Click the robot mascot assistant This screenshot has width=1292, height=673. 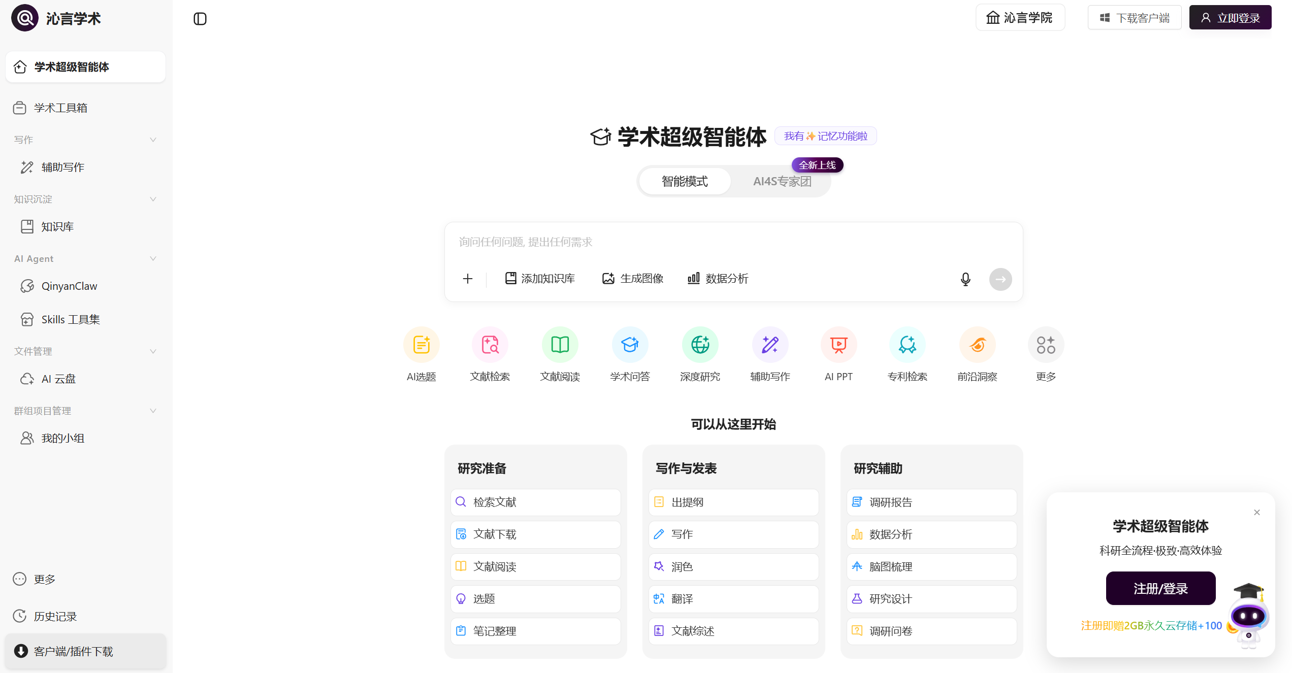click(1248, 616)
